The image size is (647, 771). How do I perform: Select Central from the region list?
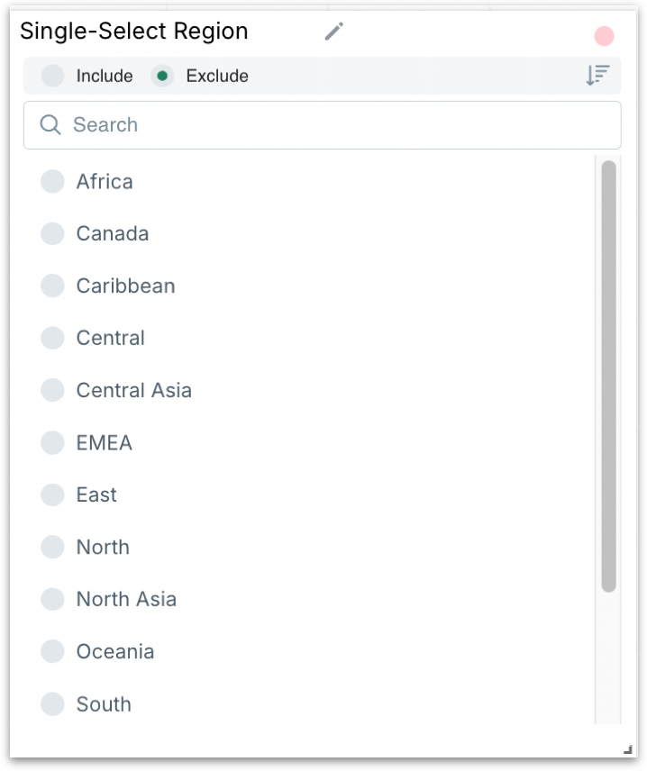pyautogui.click(x=53, y=339)
